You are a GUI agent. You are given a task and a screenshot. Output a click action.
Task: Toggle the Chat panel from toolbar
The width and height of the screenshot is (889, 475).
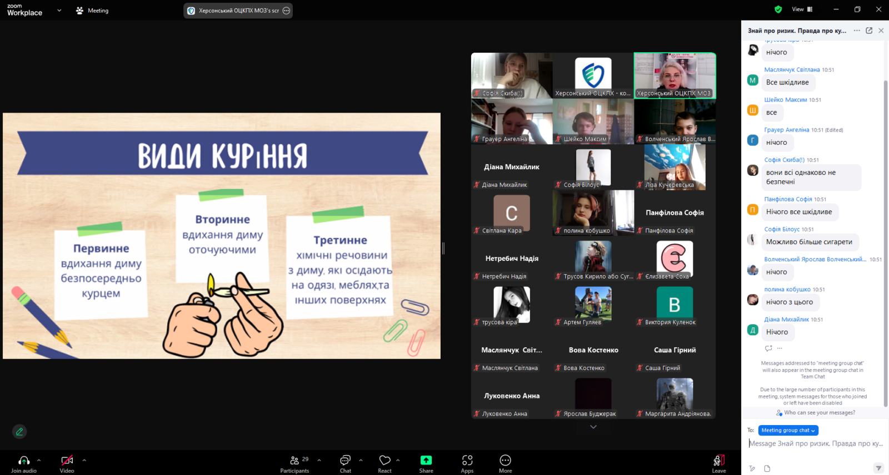[x=345, y=461]
